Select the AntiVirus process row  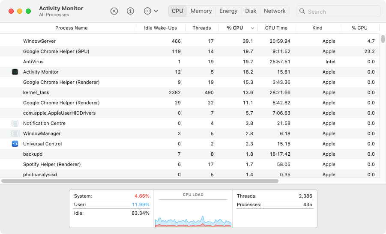click(x=190, y=62)
